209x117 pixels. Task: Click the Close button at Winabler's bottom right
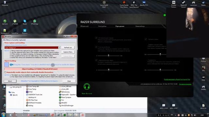coord(69,81)
